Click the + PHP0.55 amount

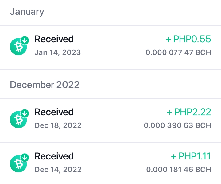[188, 39]
